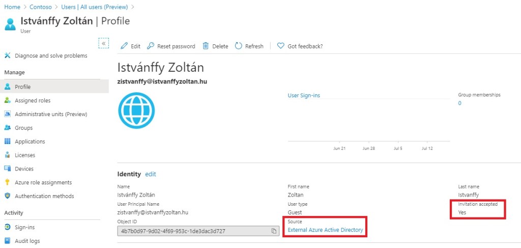Click the User Sign-ins chart link
The image size is (521, 248).
click(x=304, y=95)
